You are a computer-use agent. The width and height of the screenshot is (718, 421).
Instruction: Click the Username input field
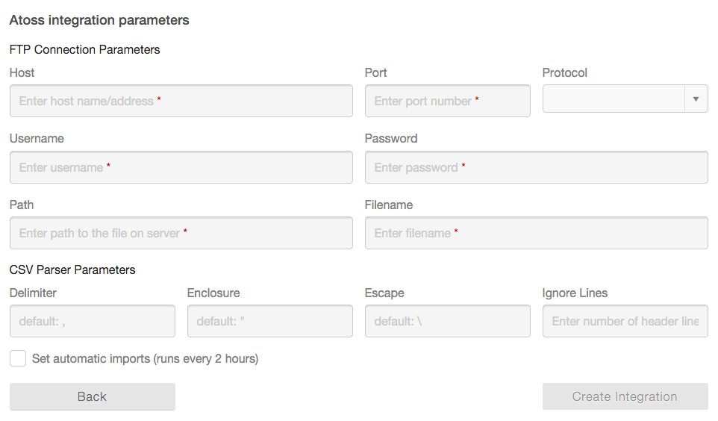click(x=181, y=167)
